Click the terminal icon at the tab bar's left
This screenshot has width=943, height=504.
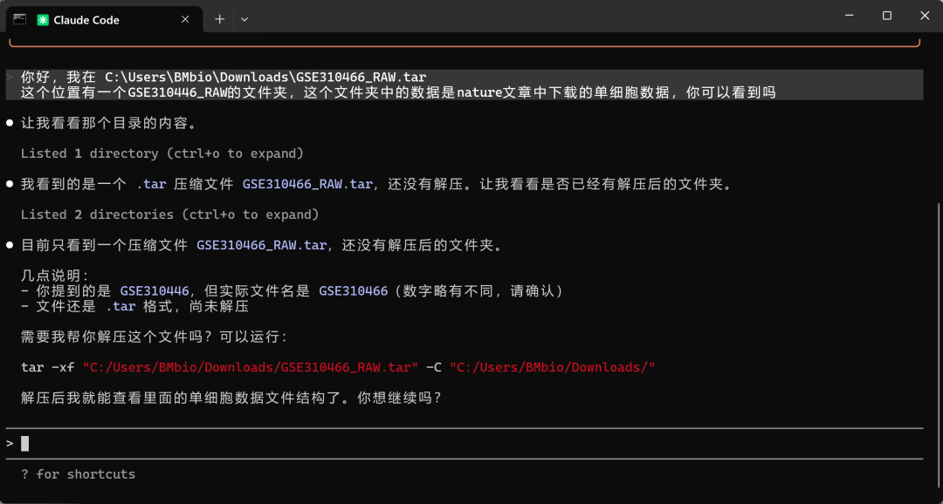(19, 19)
